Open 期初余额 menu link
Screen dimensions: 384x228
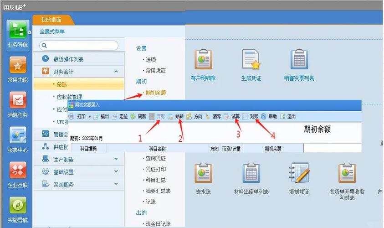(155, 93)
